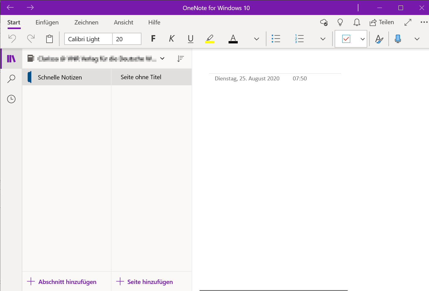The image size is (429, 291).
Task: Click the Redo arrow icon
Action: coord(31,39)
